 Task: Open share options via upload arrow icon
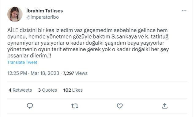click(x=165, y=106)
